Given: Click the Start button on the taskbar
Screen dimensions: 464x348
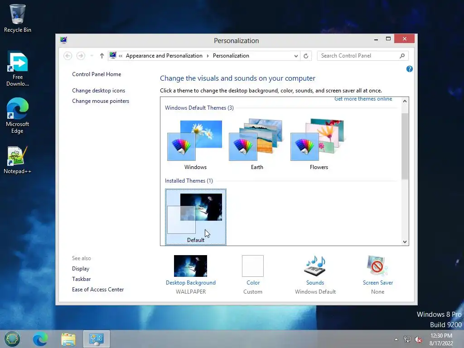Looking at the screenshot, I should [x=12, y=339].
